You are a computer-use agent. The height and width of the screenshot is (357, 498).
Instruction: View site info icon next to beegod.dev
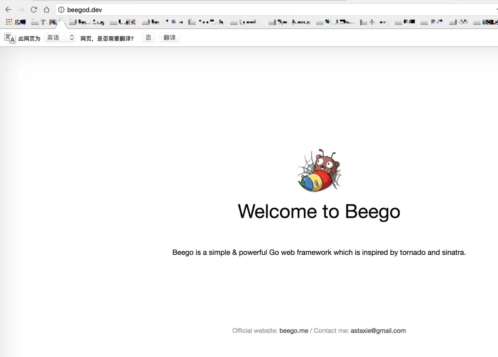click(x=61, y=10)
